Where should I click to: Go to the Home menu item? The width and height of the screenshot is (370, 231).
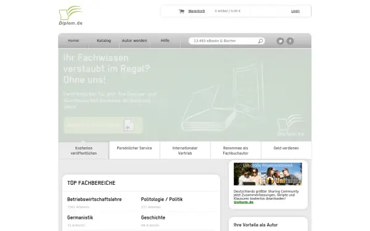click(73, 41)
